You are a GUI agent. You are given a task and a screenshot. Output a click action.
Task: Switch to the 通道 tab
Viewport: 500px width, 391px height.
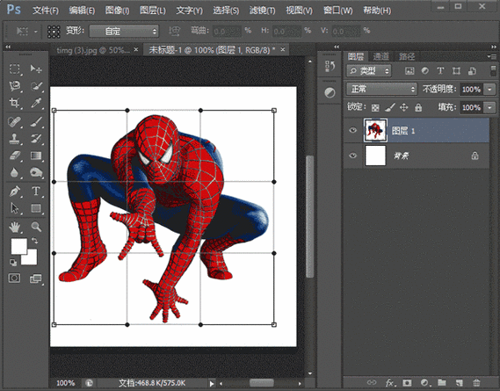380,57
